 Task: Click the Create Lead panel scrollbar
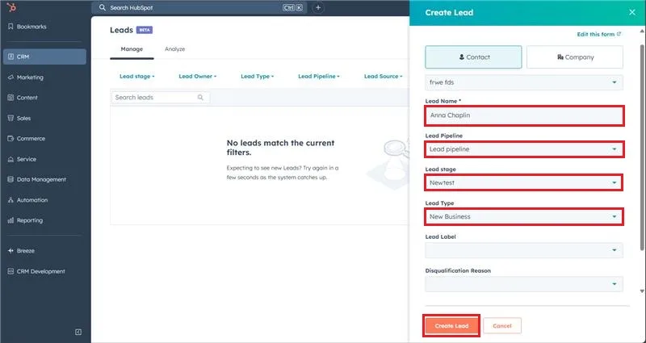(642, 161)
